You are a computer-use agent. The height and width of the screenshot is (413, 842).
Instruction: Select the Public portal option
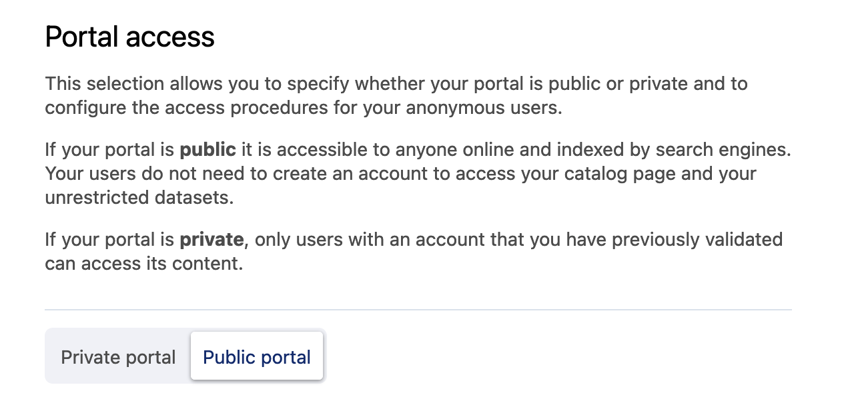[x=257, y=357]
